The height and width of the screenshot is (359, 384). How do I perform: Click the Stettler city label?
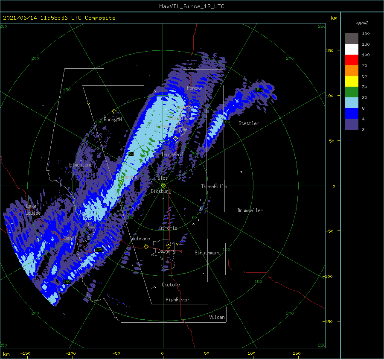click(x=249, y=123)
